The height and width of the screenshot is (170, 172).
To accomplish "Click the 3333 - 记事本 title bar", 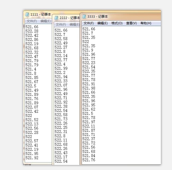I will pyautogui.click(x=98, y=17).
